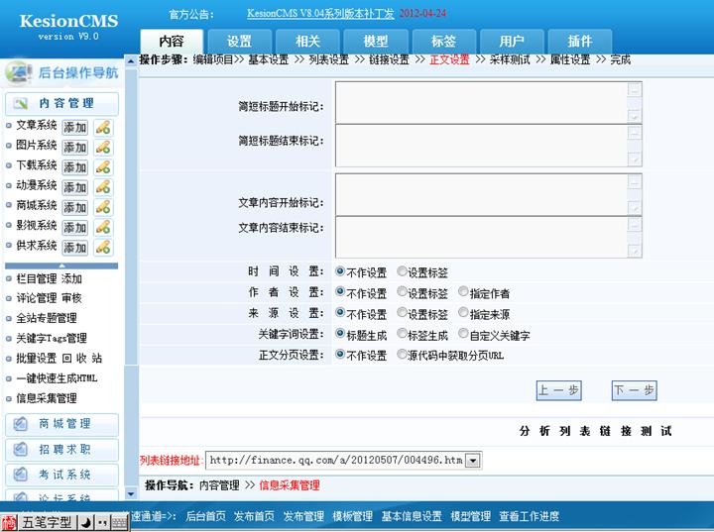The height and width of the screenshot is (532, 714).
Task: Open edit icon beside 图片系统
Action: tap(103, 148)
